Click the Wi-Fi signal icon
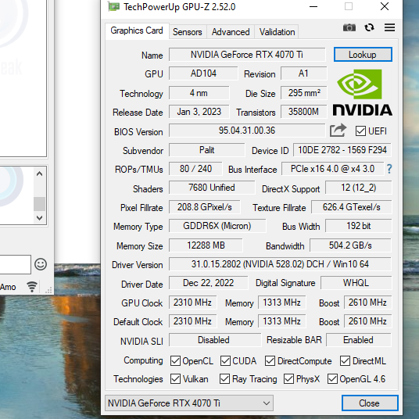Viewport: 419px width, 419px height. (32, 286)
